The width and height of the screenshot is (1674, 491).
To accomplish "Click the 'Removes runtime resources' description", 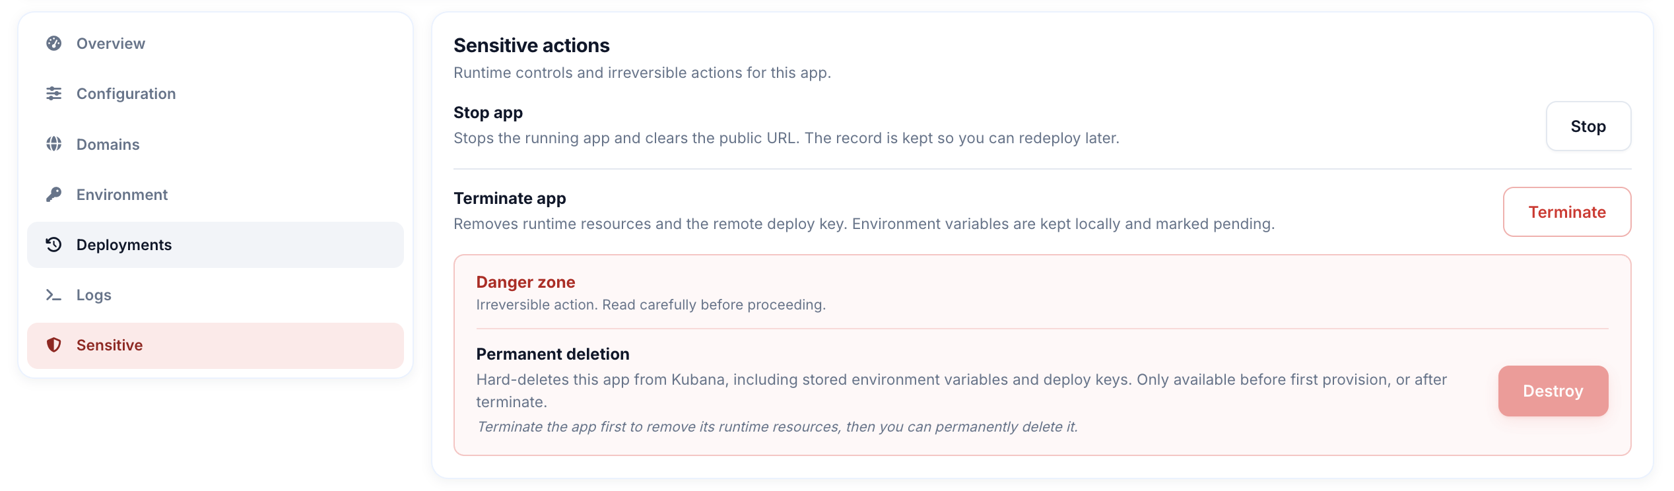I will pos(864,224).
